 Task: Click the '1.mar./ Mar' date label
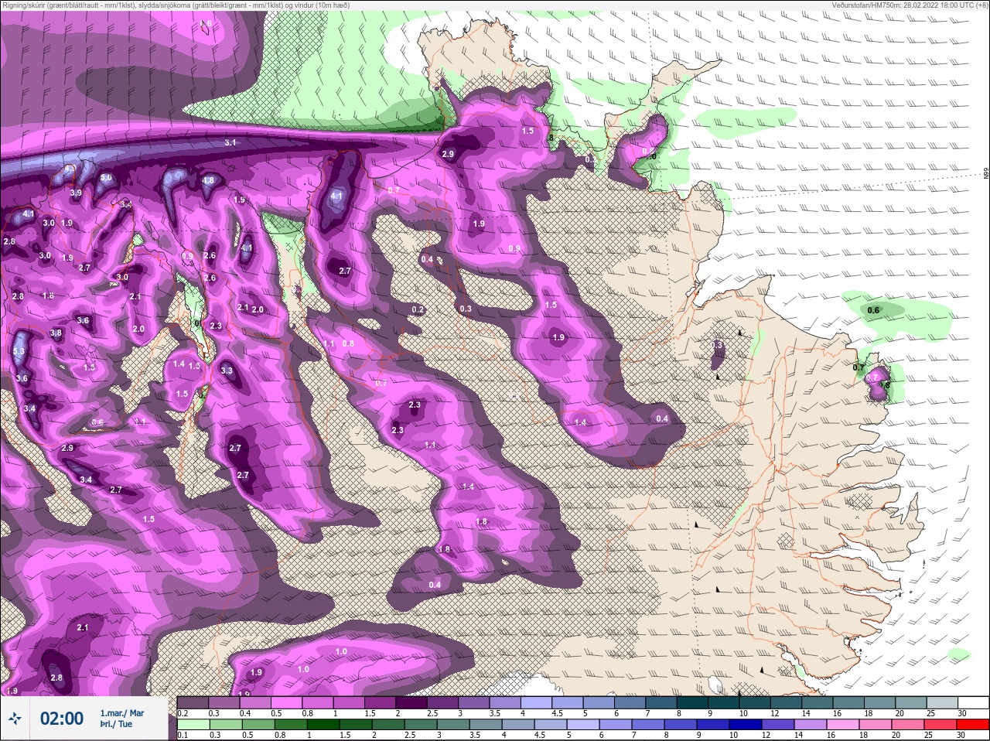click(121, 713)
